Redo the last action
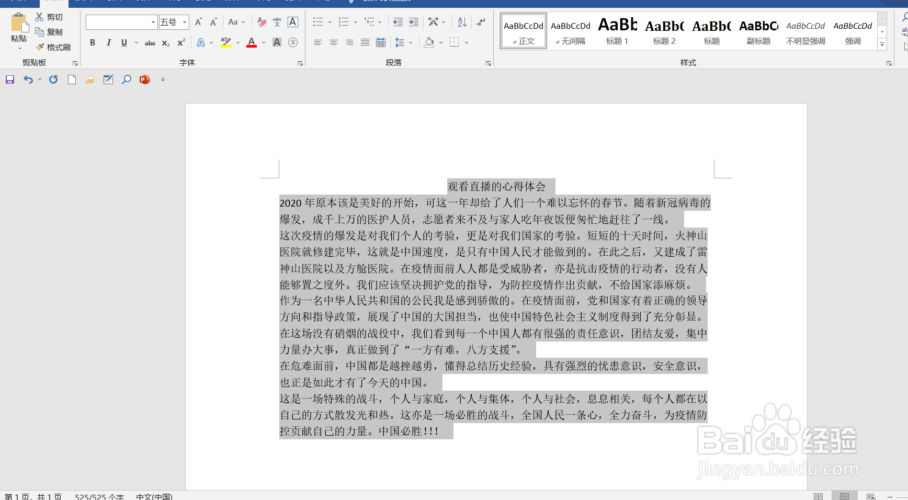This screenshot has height=500, width=908. [53, 79]
